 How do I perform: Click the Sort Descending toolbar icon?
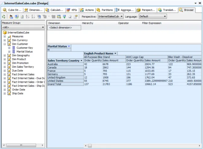(33, 17)
